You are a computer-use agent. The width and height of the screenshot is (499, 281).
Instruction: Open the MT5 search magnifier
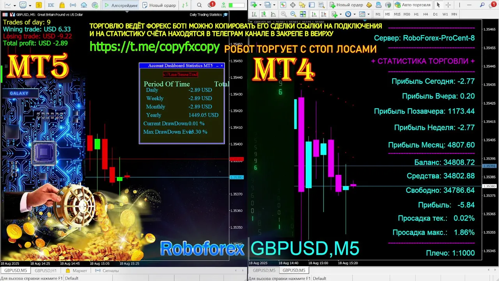coord(199,5)
